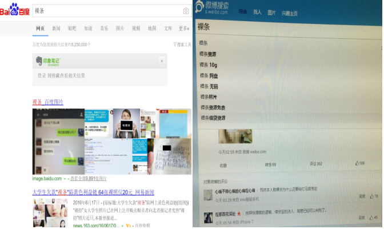Click the Baidu search input field
This screenshot has width=384, height=233.
(112, 11)
